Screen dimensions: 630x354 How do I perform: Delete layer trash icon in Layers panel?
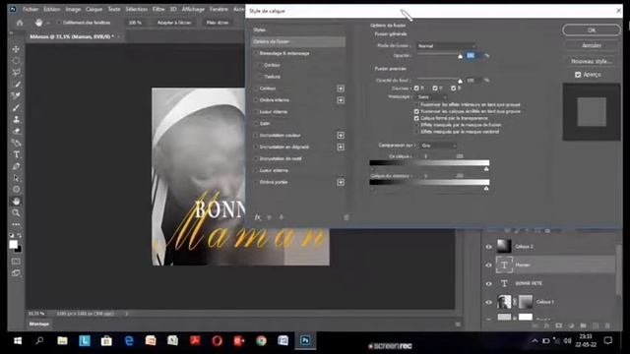tap(607, 325)
